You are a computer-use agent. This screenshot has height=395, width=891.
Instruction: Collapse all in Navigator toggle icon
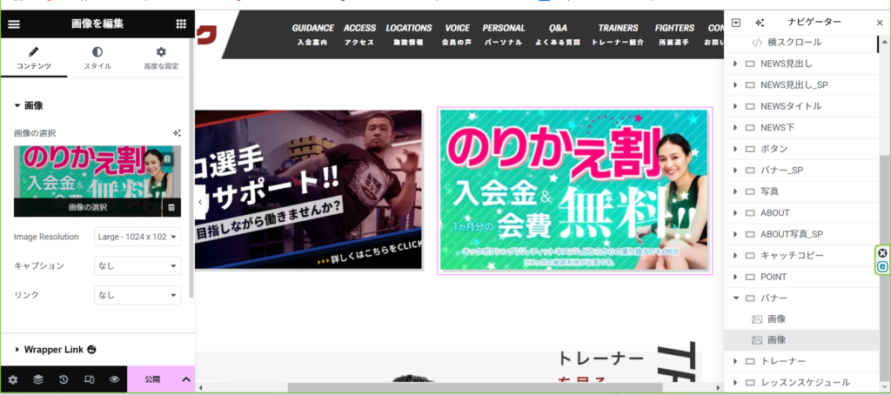[x=736, y=23]
